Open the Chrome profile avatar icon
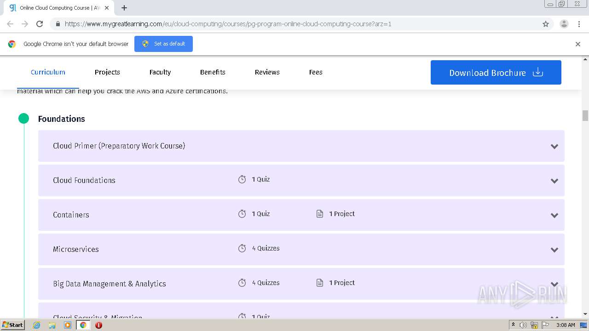 [x=564, y=24]
